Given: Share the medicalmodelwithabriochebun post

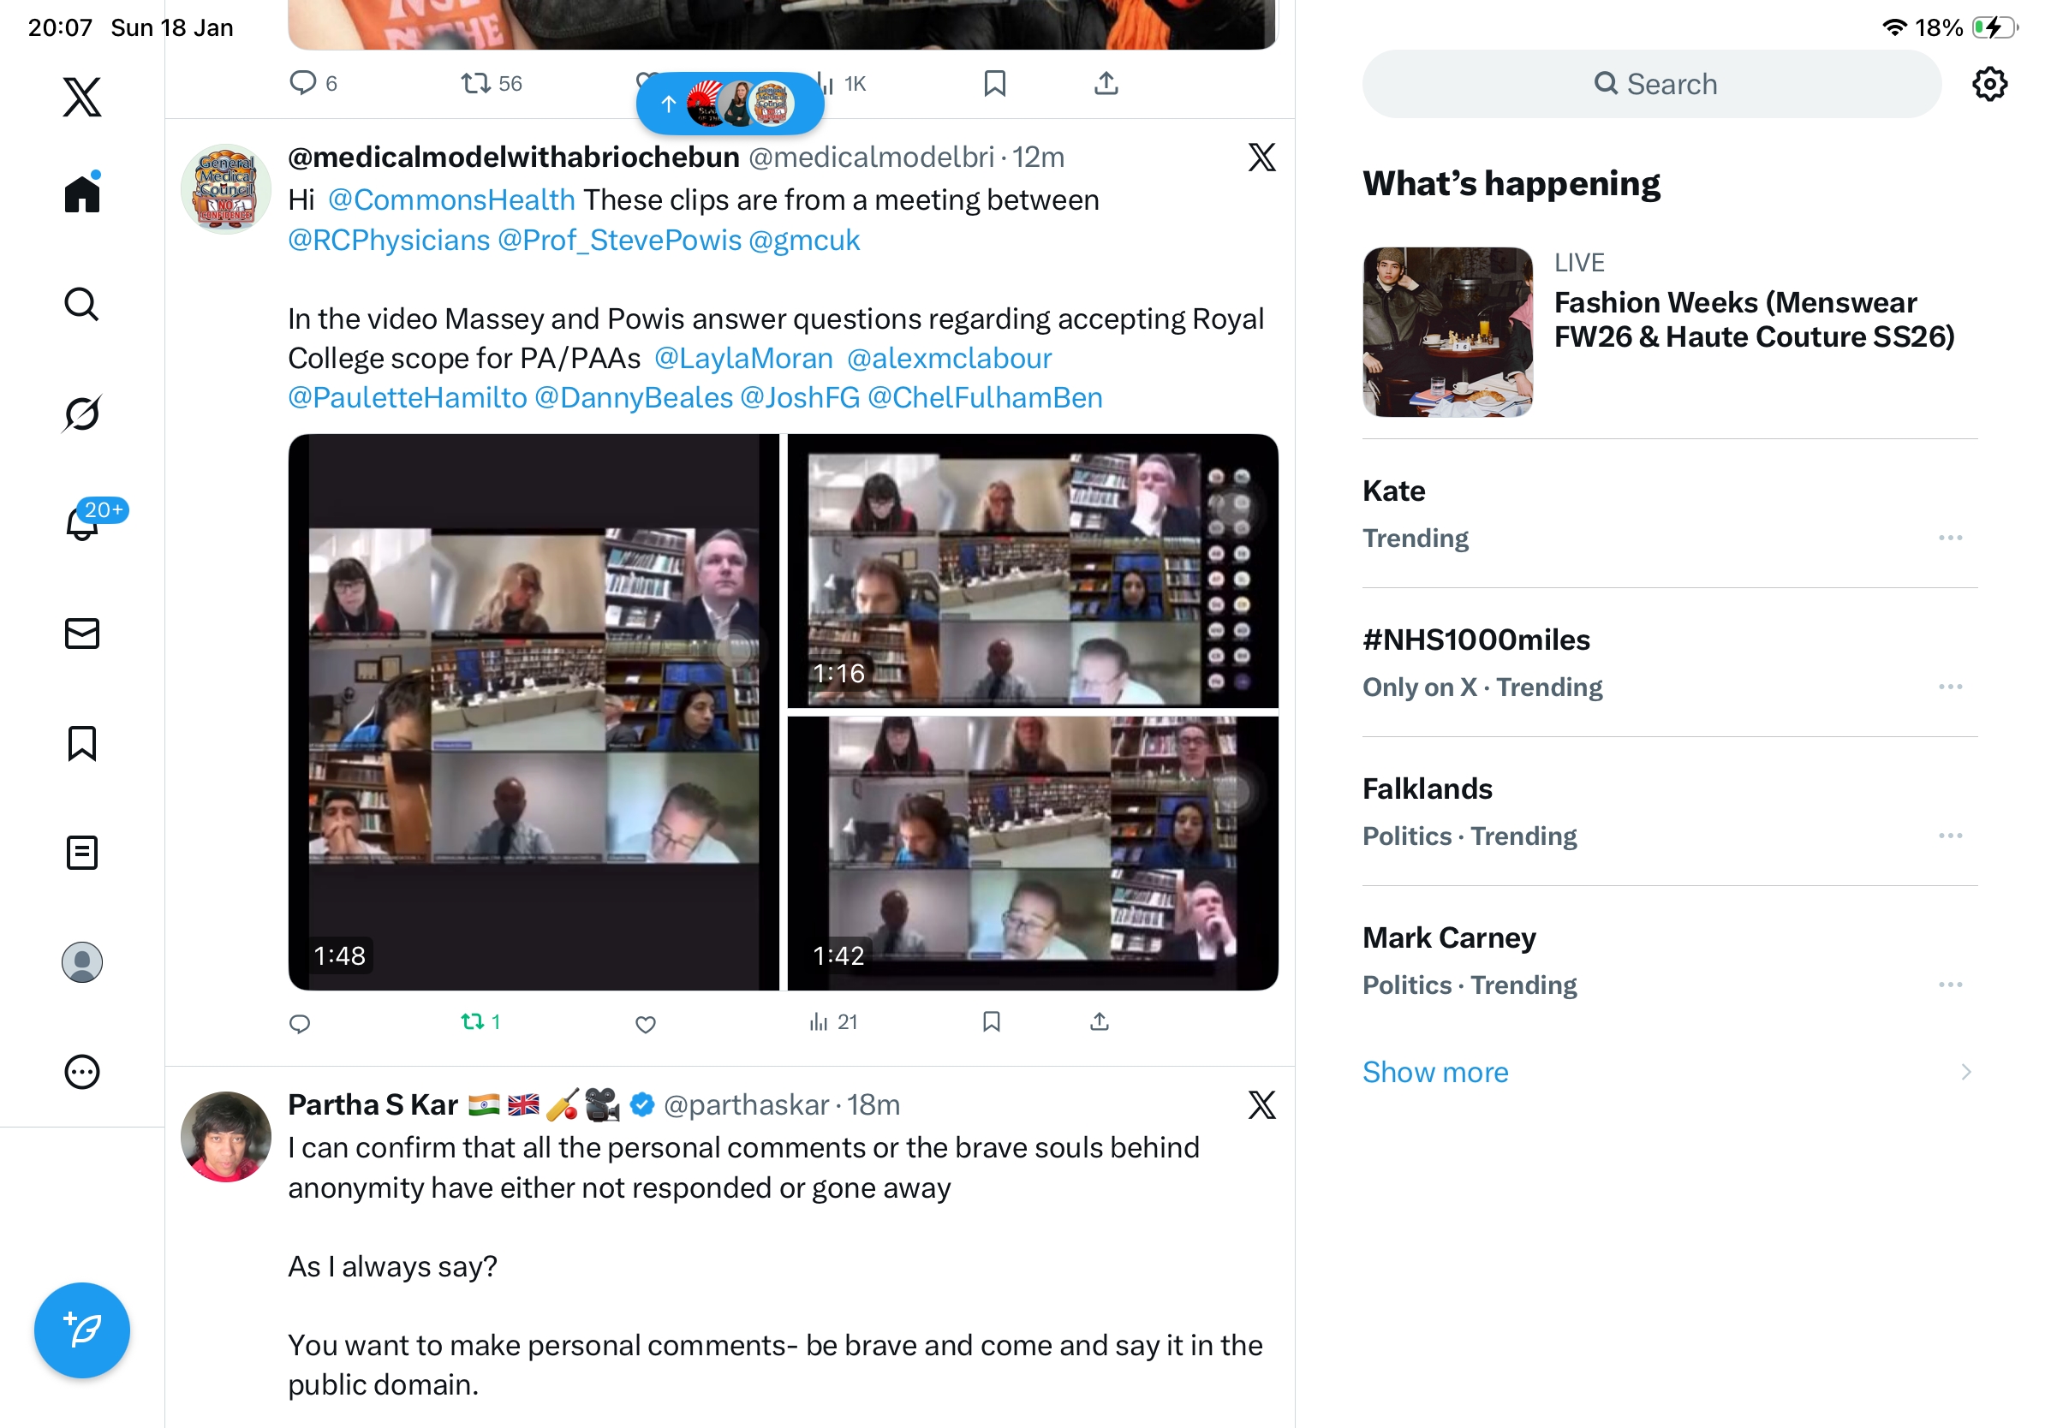Looking at the screenshot, I should [1099, 1022].
